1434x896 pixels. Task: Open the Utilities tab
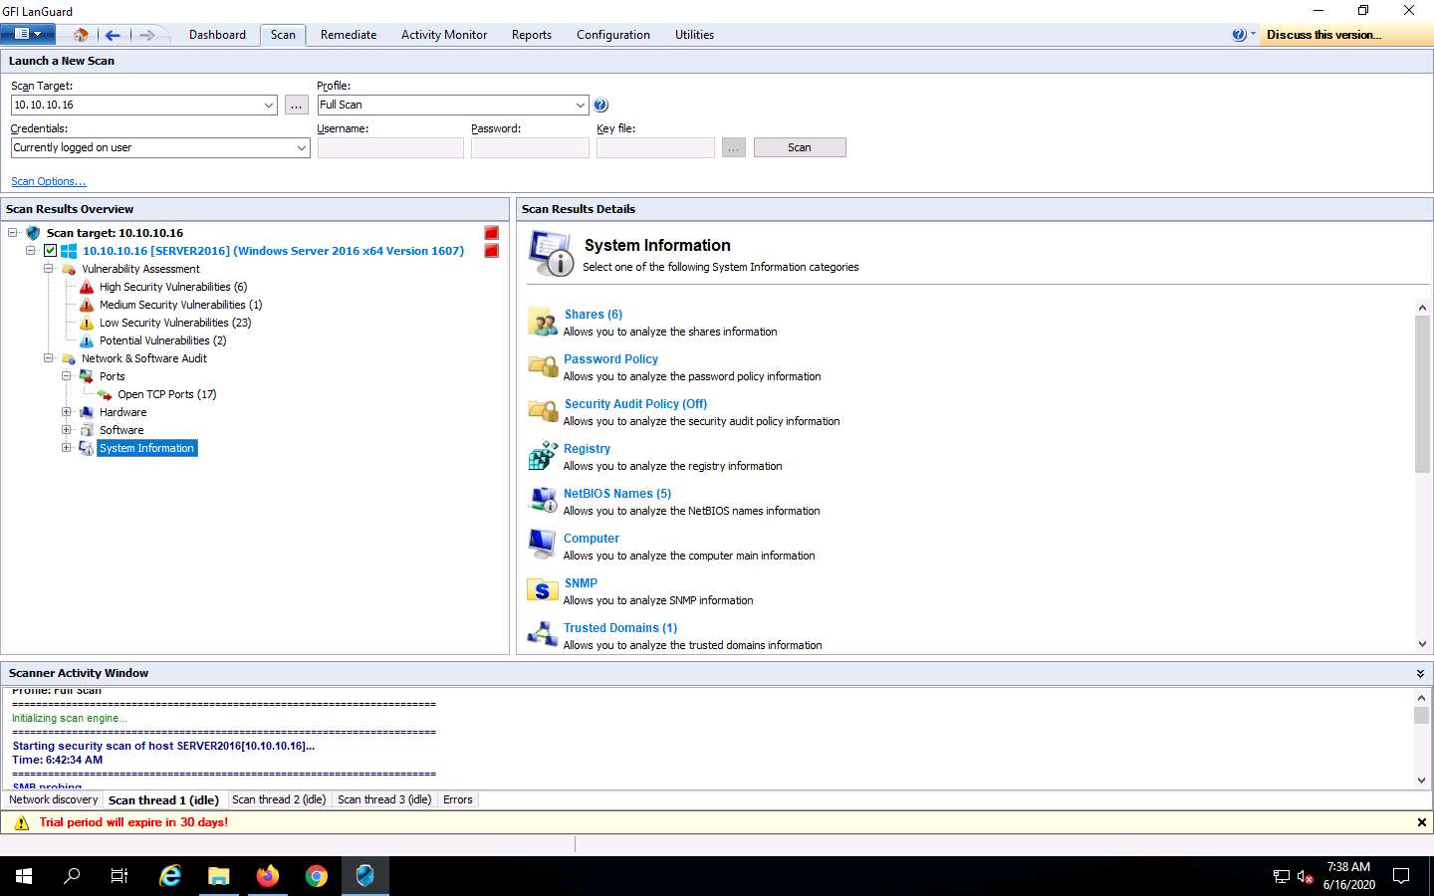pyautogui.click(x=694, y=35)
